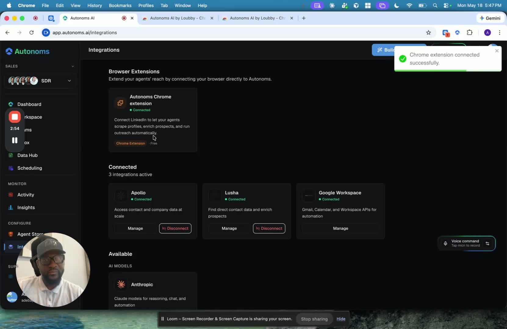Open the Chrome three-dot menu
The image size is (507, 329).
click(x=499, y=33)
